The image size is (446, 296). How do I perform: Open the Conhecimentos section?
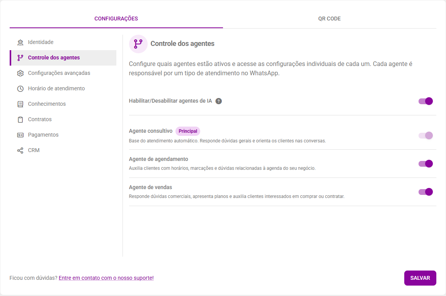(63, 104)
